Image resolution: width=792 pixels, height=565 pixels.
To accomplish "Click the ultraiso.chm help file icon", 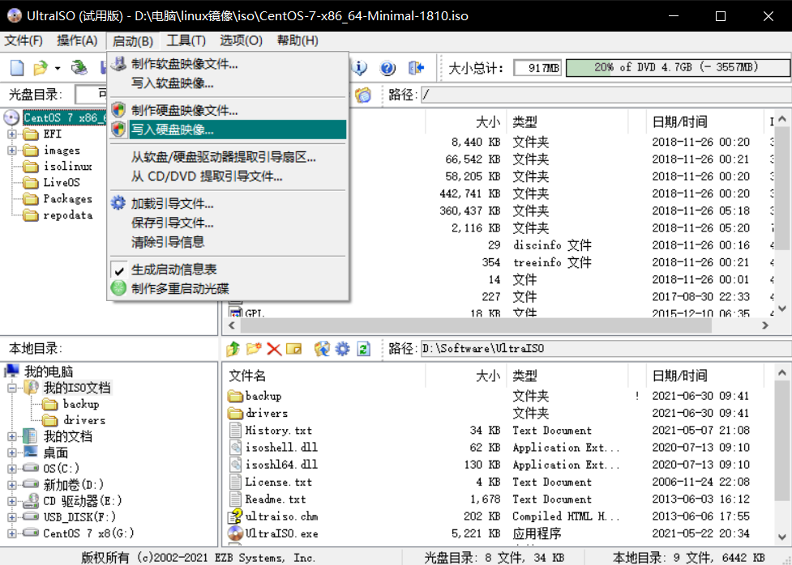I will click(x=235, y=516).
